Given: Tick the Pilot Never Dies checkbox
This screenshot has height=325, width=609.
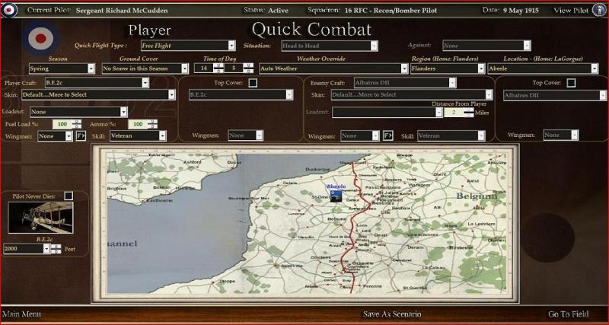Looking at the screenshot, I should coord(69,196).
